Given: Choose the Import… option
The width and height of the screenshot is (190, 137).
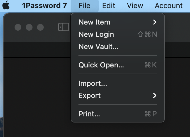Looking at the screenshot, I should pyautogui.click(x=93, y=83).
